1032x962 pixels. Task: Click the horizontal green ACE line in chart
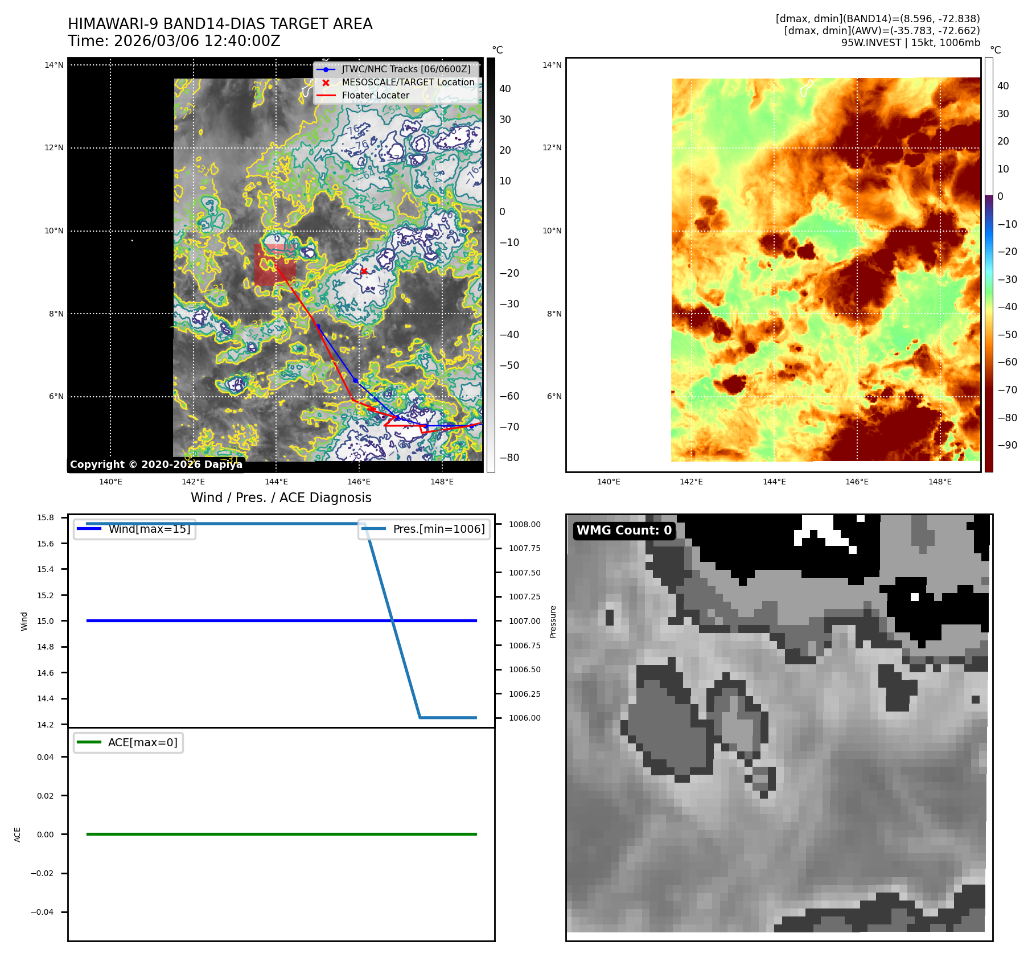[281, 834]
